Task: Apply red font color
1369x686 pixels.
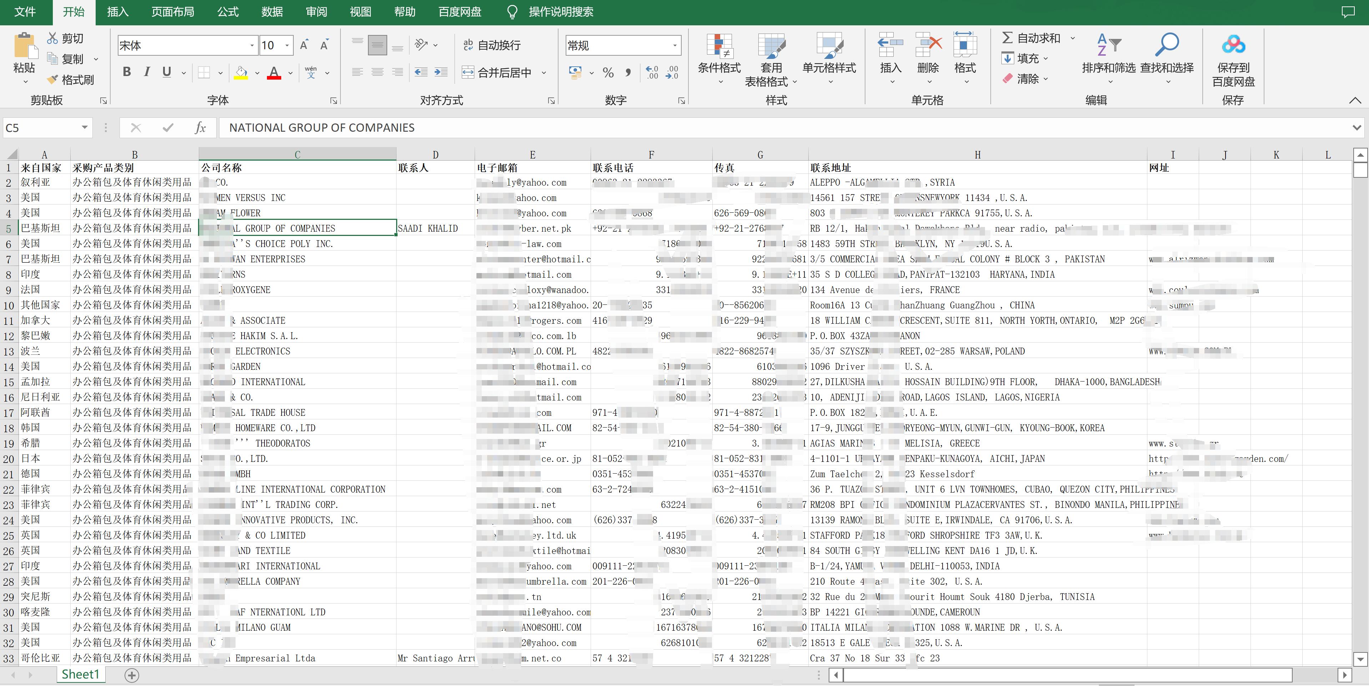Action: tap(274, 72)
